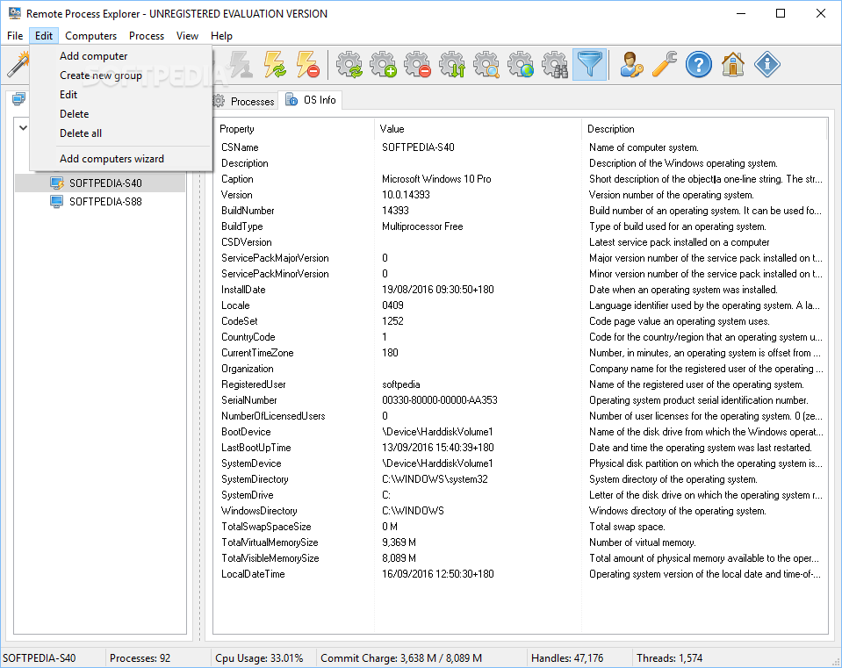Select the TotalVirtualMemorySize property
This screenshot has height=668, width=842.
pyautogui.click(x=270, y=542)
